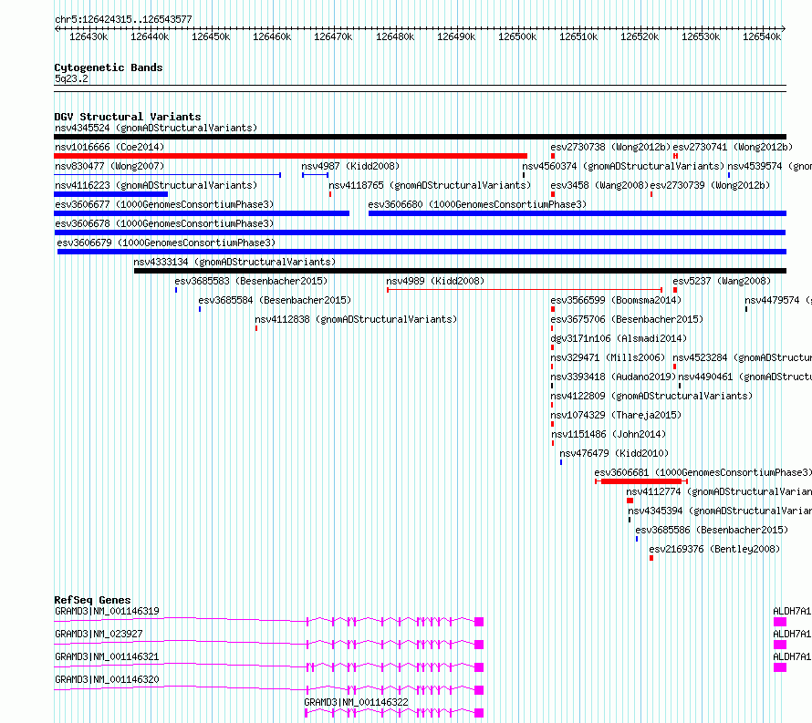Click label nsv3393418 (Audano2019)
The height and width of the screenshot is (723, 812).
[x=613, y=377]
